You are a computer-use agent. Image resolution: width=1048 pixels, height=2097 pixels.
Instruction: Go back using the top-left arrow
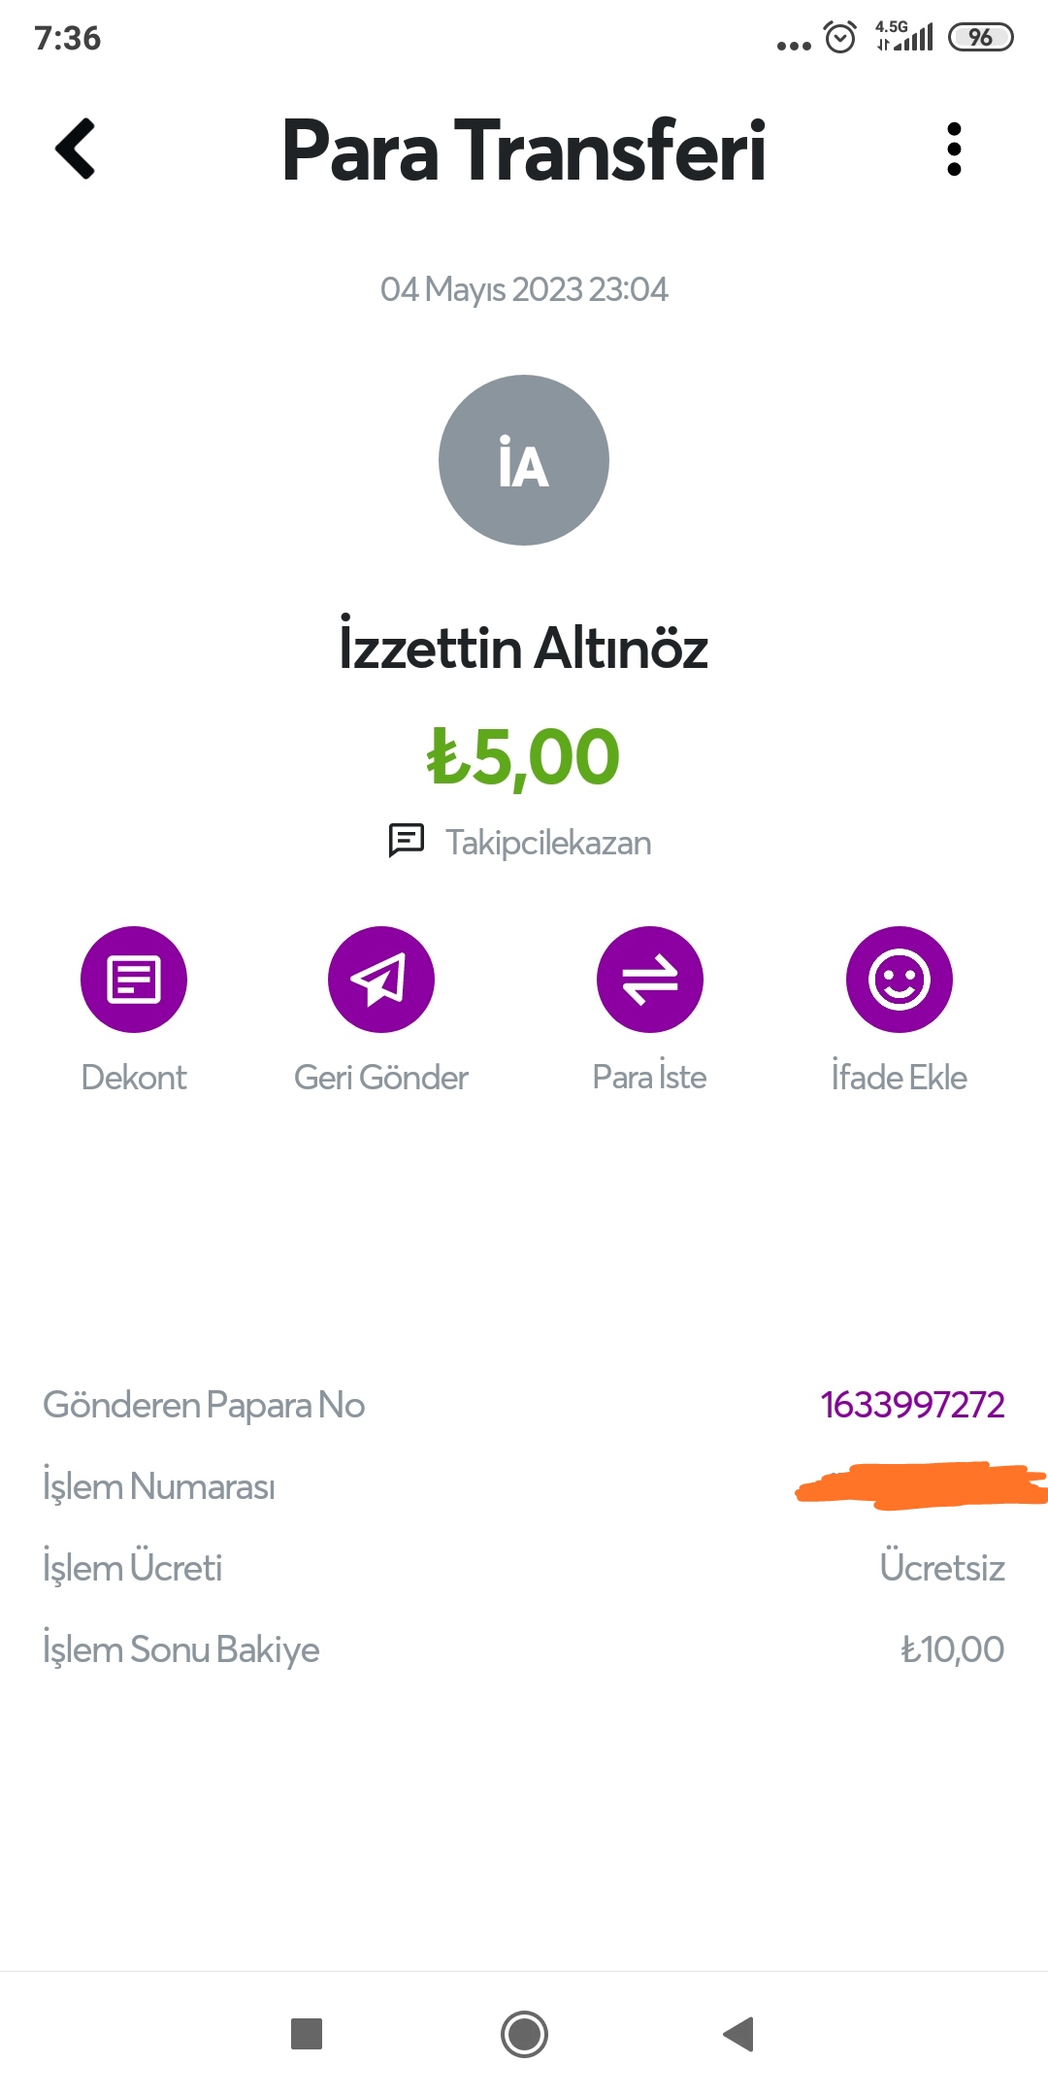(76, 150)
